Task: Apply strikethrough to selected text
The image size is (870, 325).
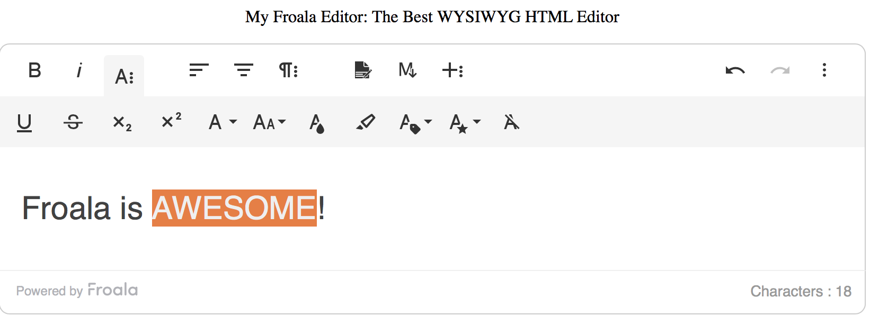Action: tap(73, 123)
